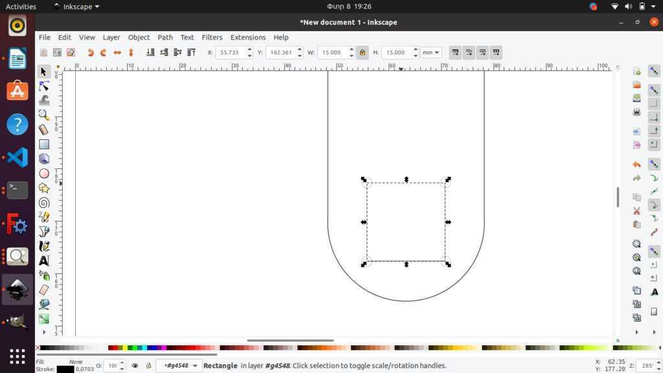Viewport: 663px width, 373px height.
Task: Flip selected object vertically
Action: (131, 52)
